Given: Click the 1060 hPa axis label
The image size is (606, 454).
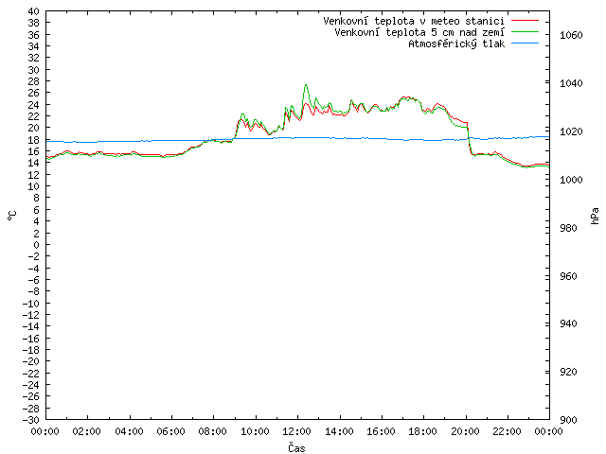Looking at the screenshot, I should [x=571, y=35].
